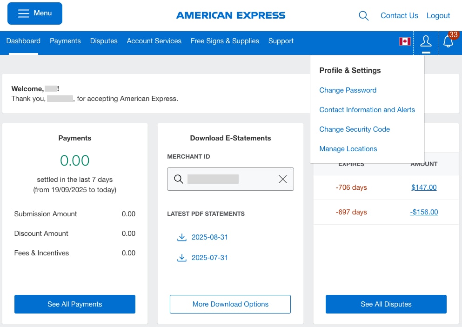Image resolution: width=462 pixels, height=327 pixels.
Task: Click the See All Payments button
Action: pos(74,304)
